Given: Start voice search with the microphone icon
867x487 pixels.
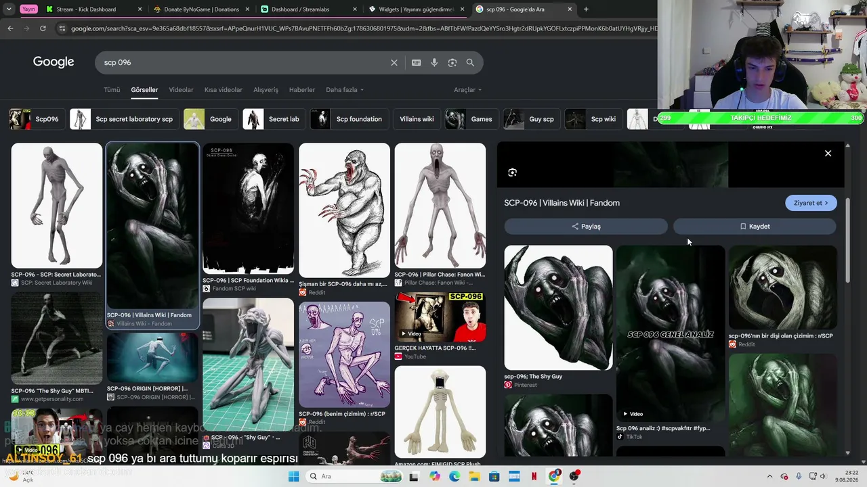Looking at the screenshot, I should 434,63.
